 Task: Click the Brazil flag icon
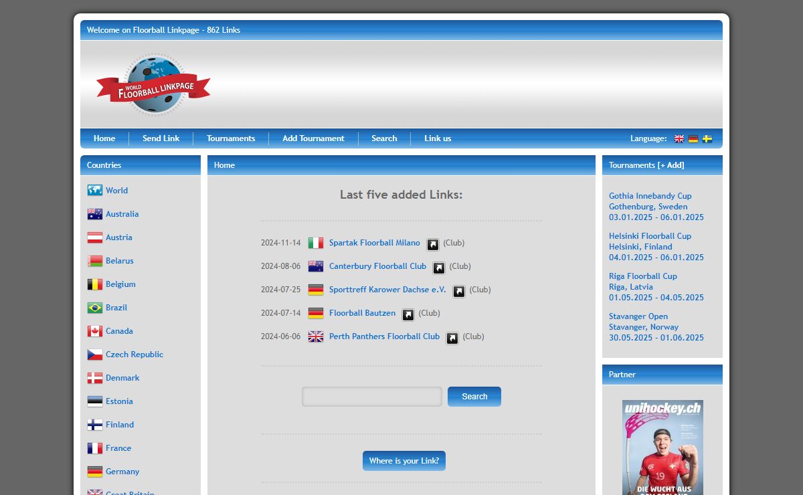coord(95,307)
